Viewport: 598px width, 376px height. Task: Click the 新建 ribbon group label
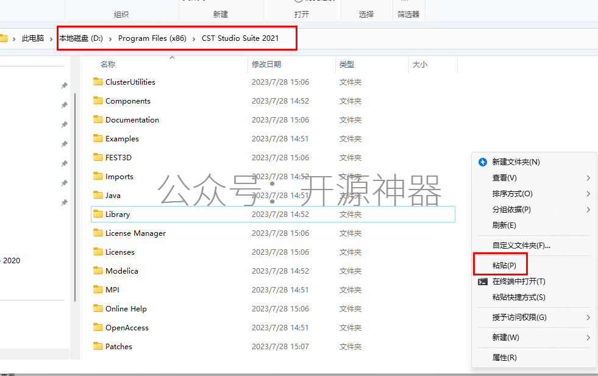click(x=221, y=15)
